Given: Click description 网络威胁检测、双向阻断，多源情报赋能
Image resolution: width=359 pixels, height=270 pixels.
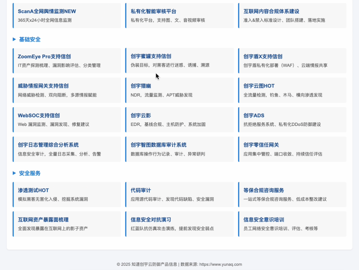Looking at the screenshot, I should pos(57,95).
